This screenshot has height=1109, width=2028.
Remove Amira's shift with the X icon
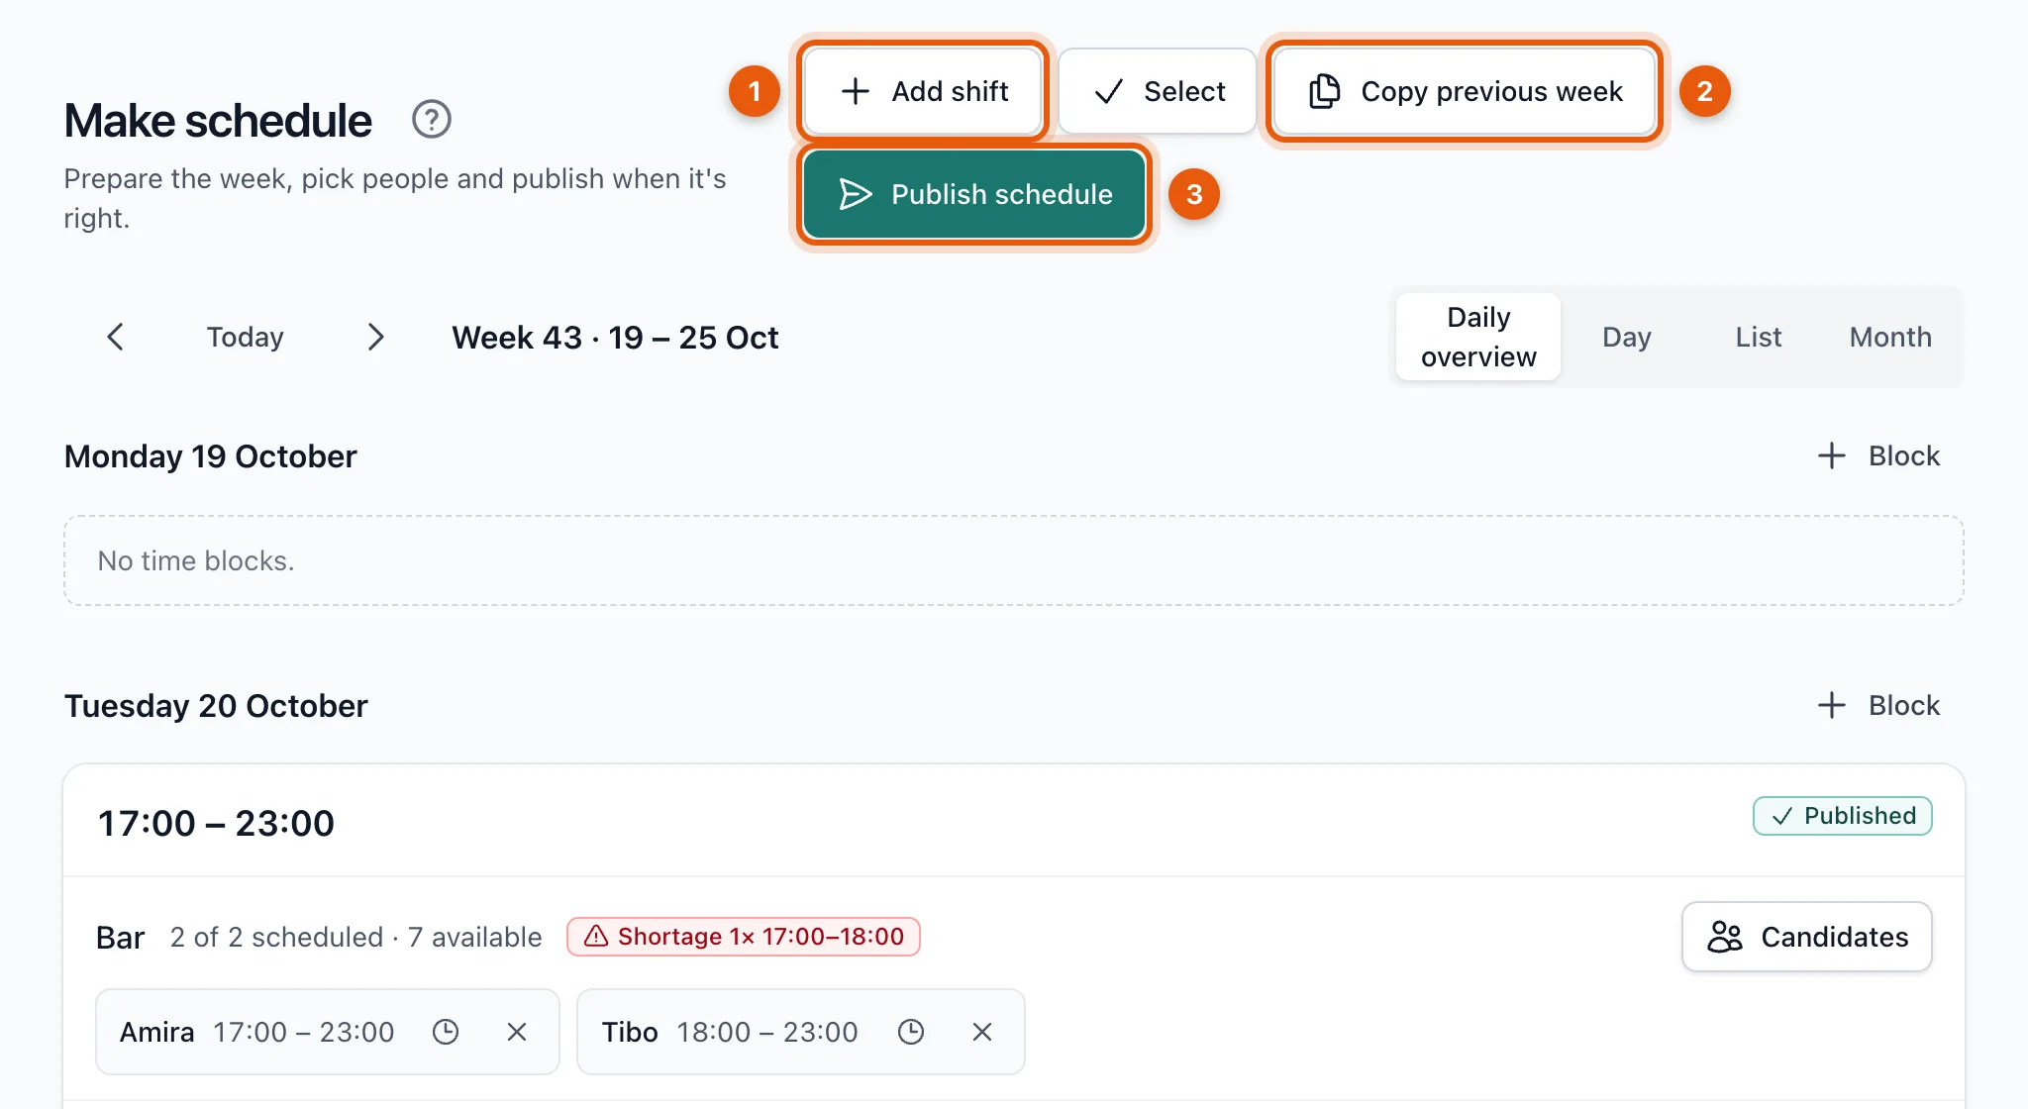click(517, 1032)
